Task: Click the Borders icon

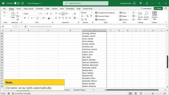Action: pyautogui.click(x=37, y=18)
